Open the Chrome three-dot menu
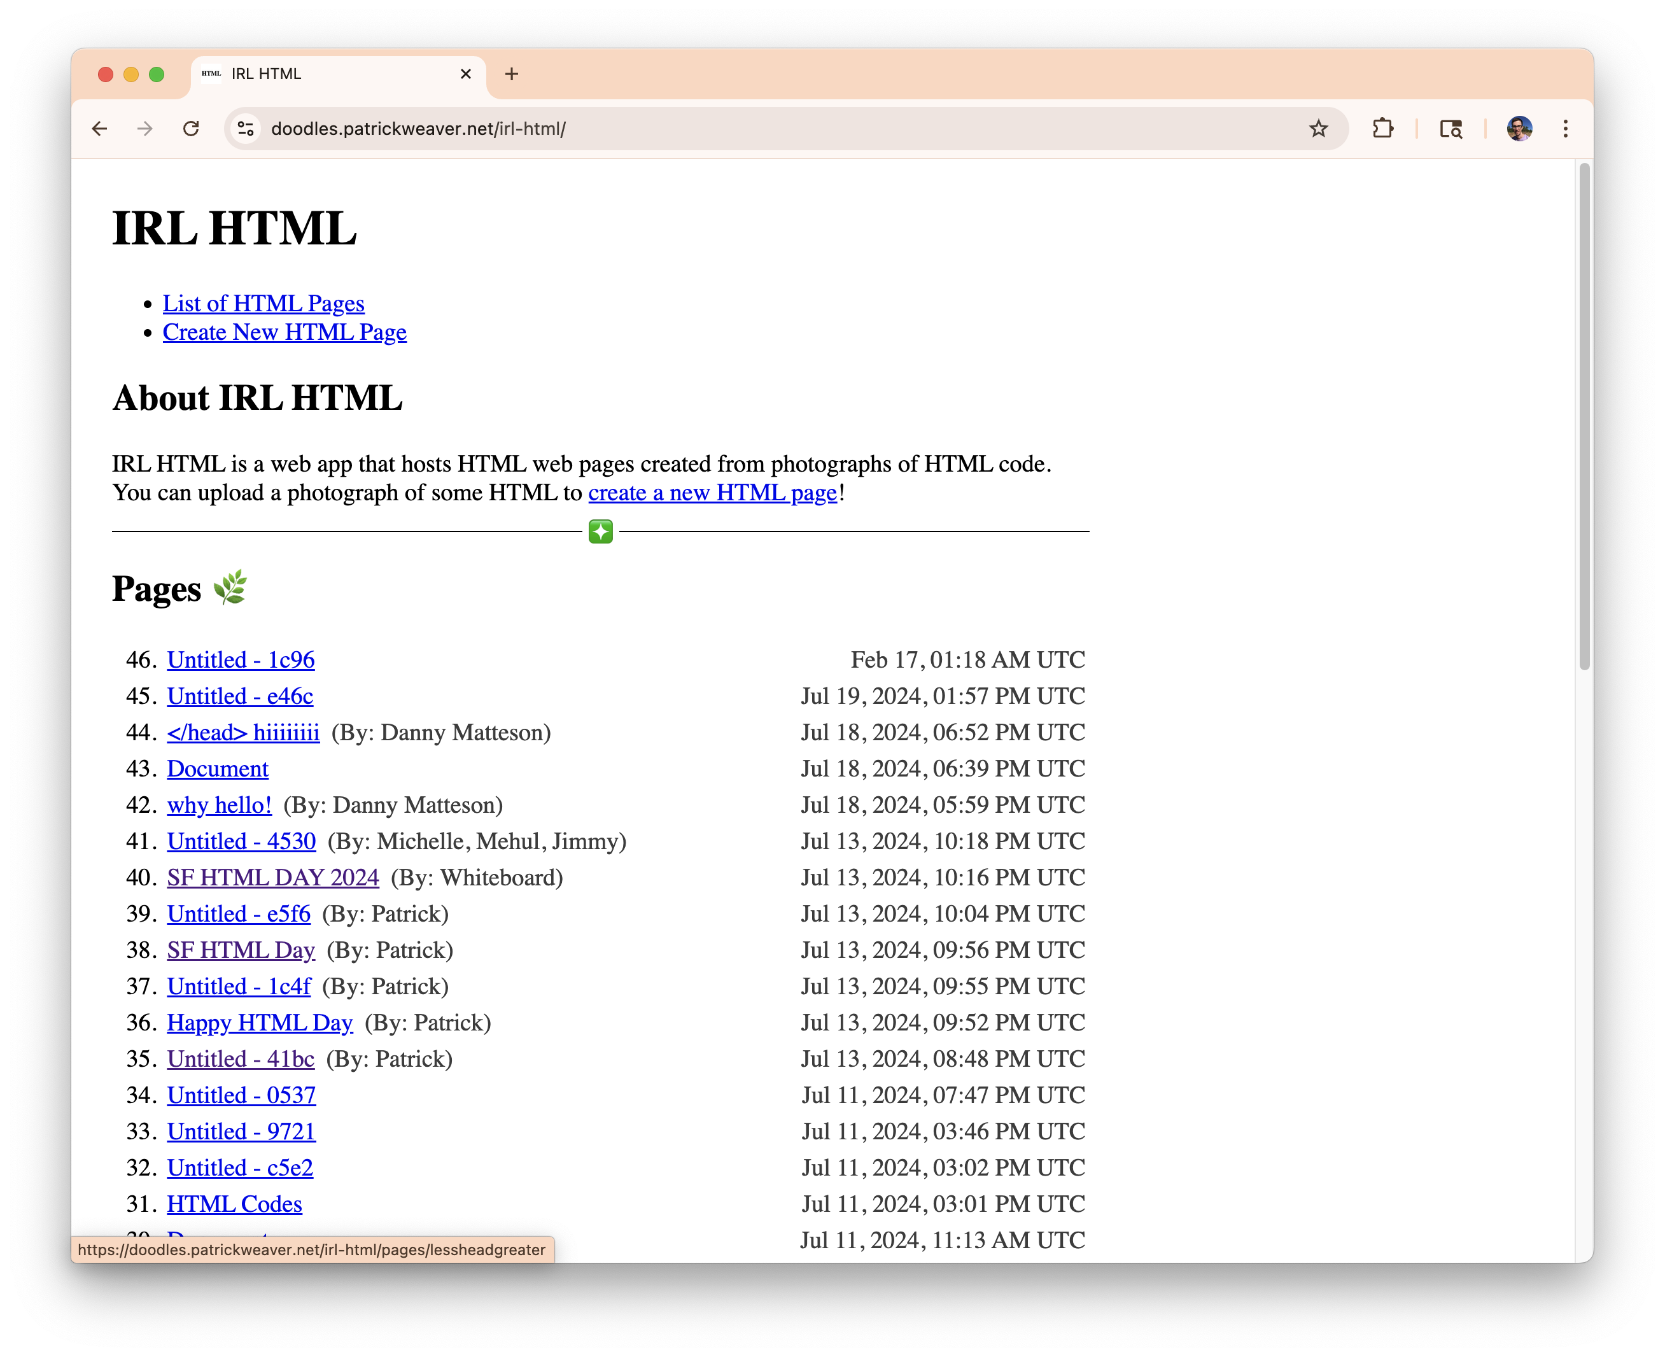The width and height of the screenshot is (1665, 1357). 1565,129
